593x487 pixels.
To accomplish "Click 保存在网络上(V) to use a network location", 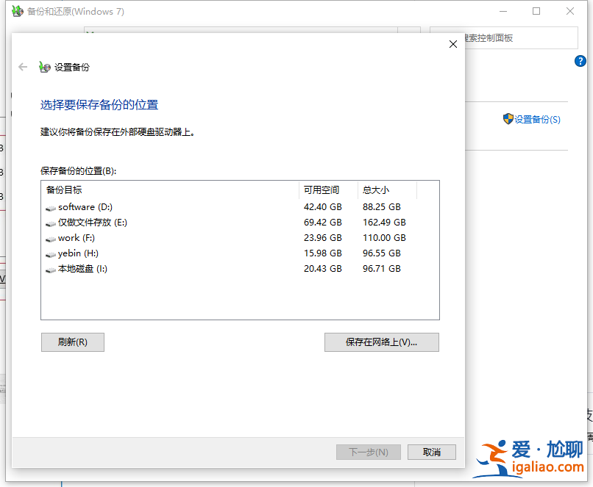I will (381, 342).
